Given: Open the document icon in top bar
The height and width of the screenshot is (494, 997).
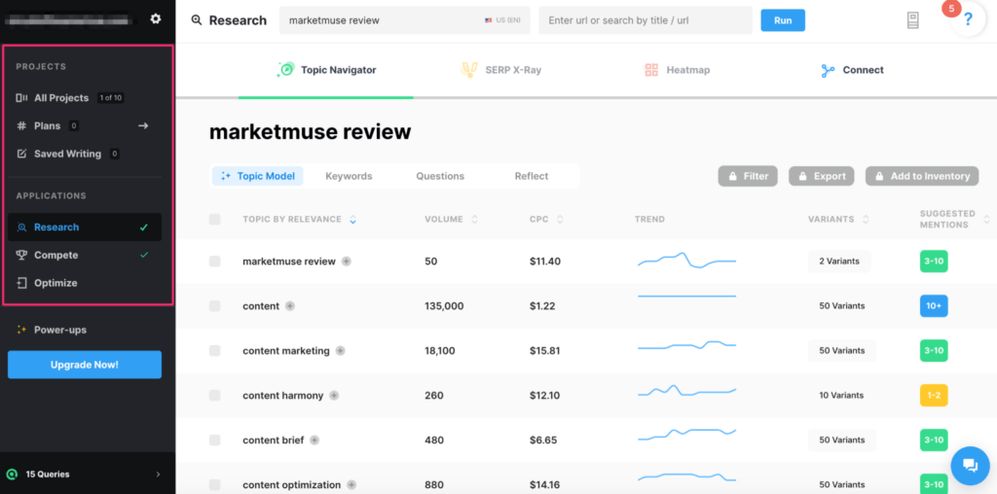Looking at the screenshot, I should click(912, 20).
